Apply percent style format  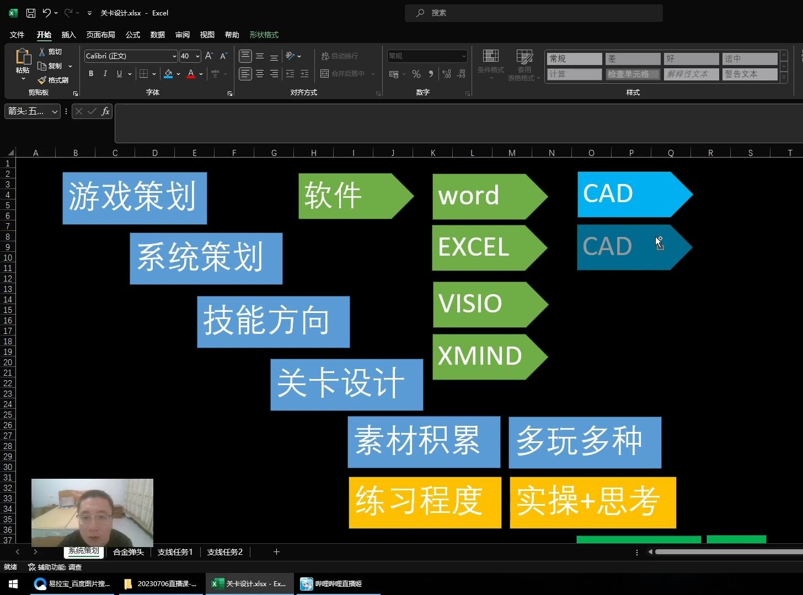click(416, 74)
